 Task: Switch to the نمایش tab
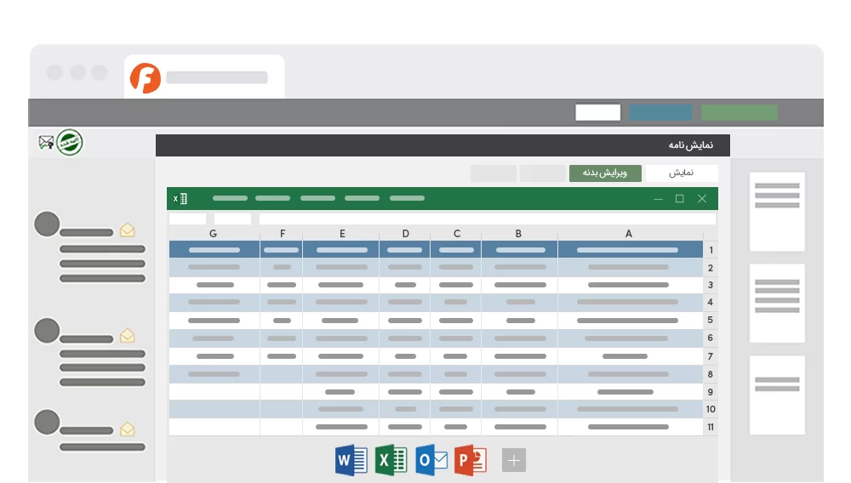(x=681, y=173)
